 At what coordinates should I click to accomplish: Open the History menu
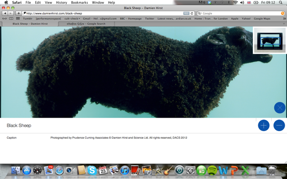coord(61,2)
